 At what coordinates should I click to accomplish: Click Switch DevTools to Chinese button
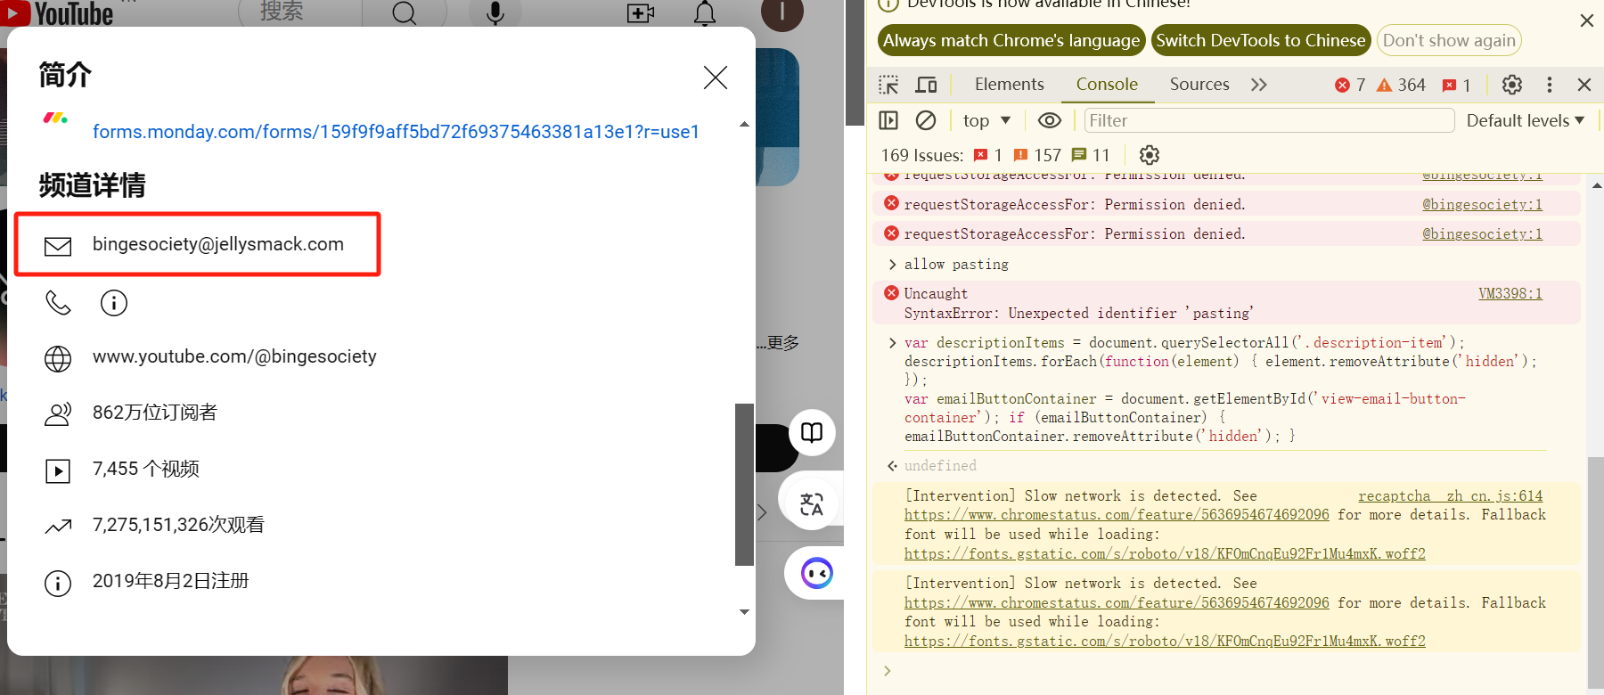point(1261,40)
